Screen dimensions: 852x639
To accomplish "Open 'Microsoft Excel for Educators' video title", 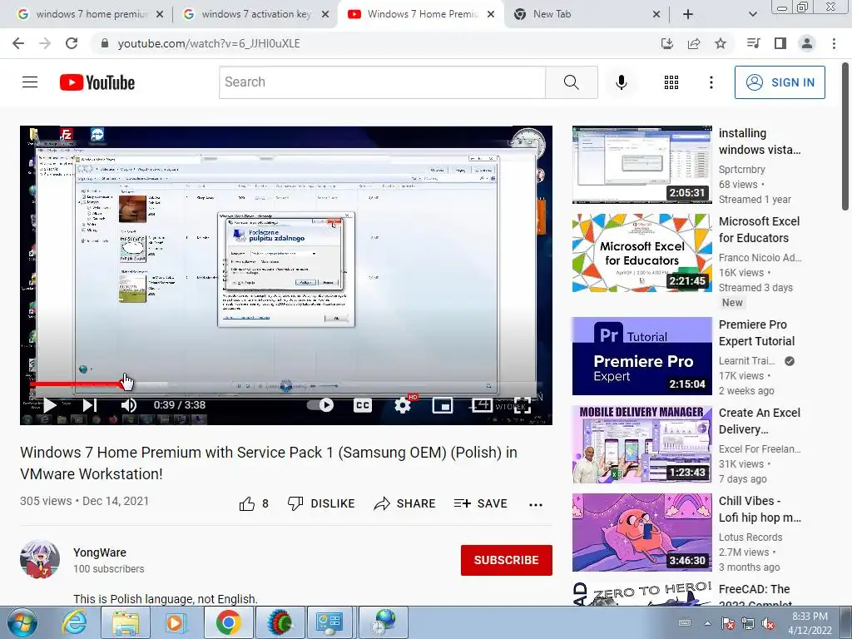I will point(759,230).
